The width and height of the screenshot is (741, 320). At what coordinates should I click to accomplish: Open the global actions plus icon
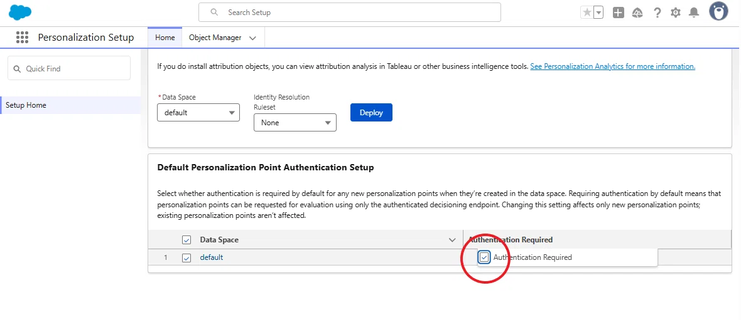[618, 13]
